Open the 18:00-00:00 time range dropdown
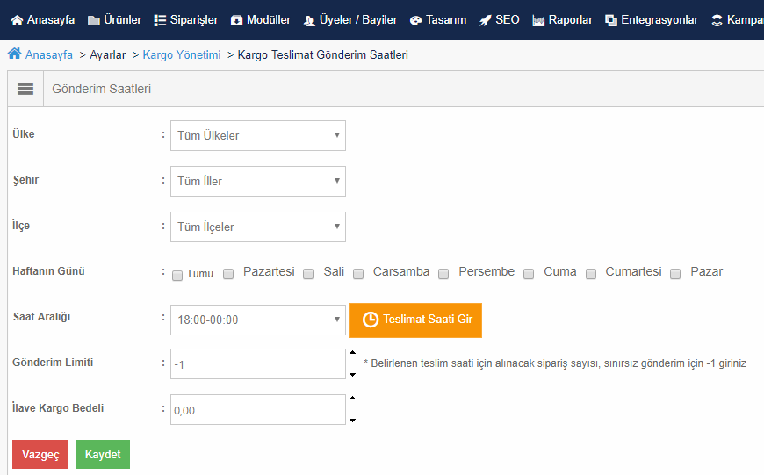The height and width of the screenshot is (475, 764). (258, 320)
